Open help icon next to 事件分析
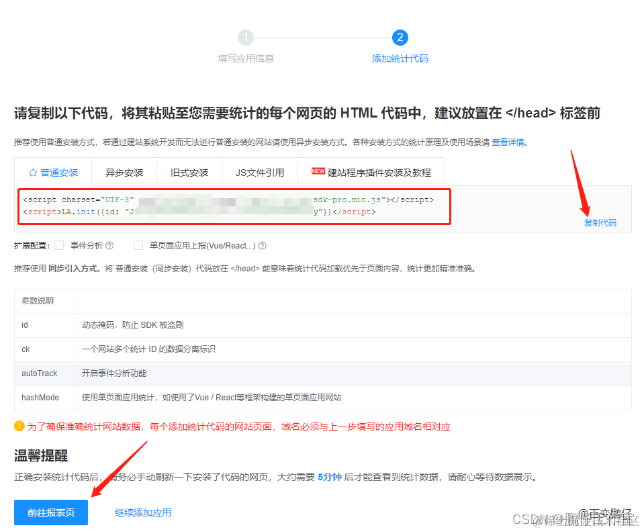The height and width of the screenshot is (532, 644). [x=109, y=246]
